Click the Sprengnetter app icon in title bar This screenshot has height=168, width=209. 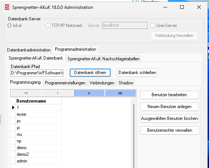[x=7, y=7]
